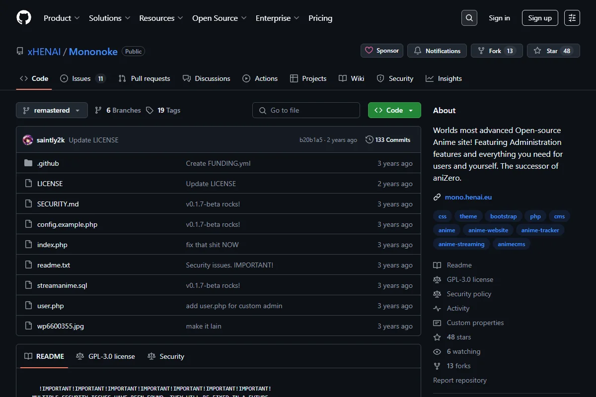Expand the remastered branch dropdown
This screenshot has height=397, width=596.
[52, 110]
